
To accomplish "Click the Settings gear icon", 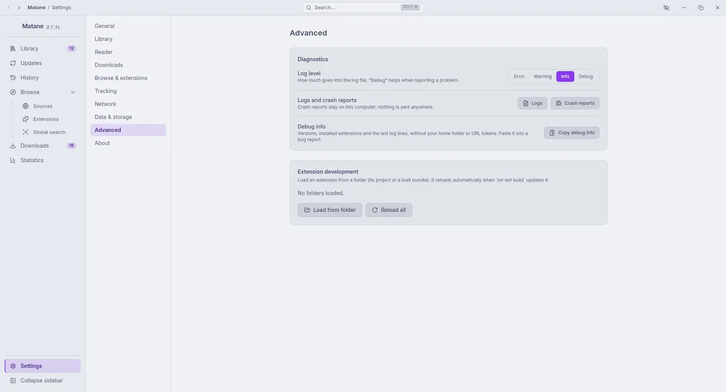I will 13,366.
